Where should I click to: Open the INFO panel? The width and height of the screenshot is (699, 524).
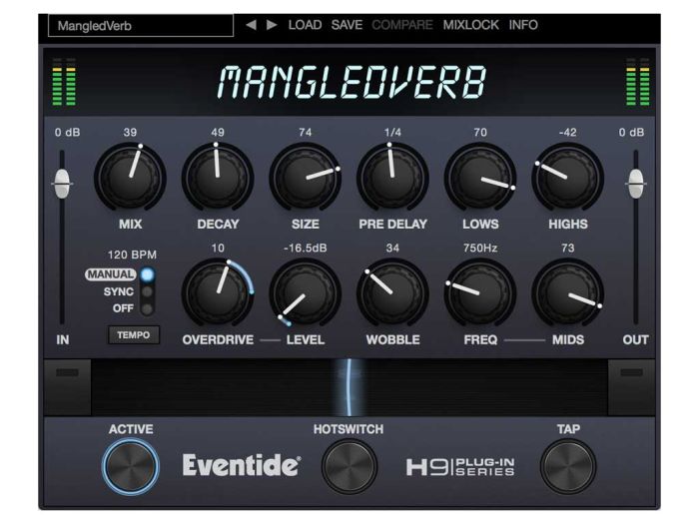523,25
